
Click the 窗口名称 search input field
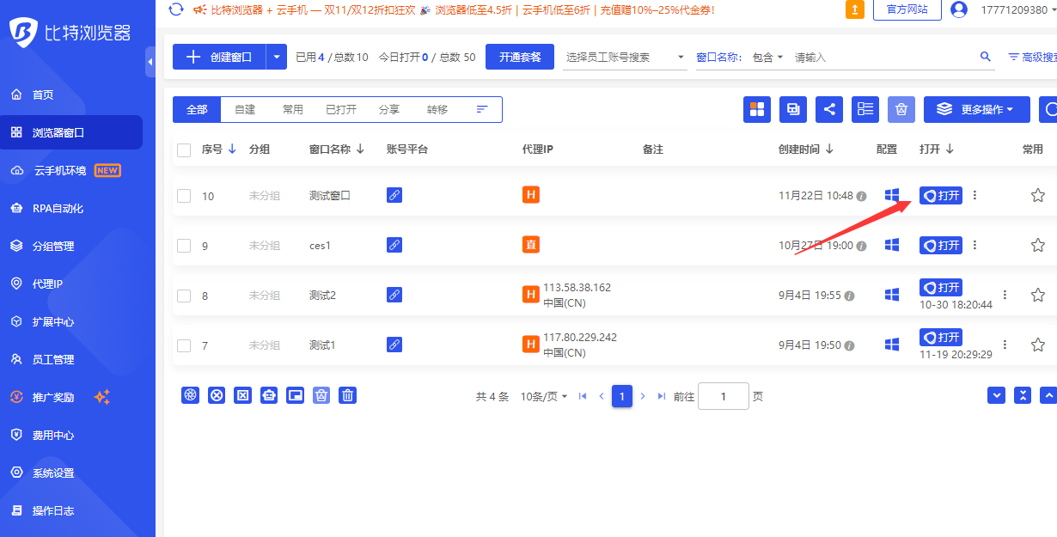[x=881, y=57]
